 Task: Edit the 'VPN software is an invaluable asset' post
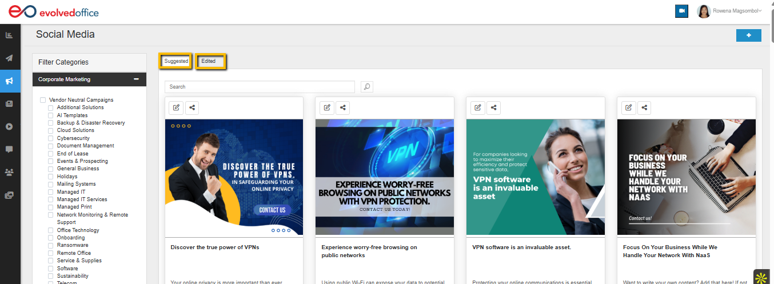477,107
